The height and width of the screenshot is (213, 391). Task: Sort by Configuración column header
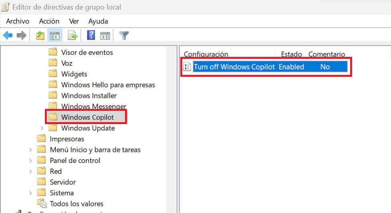[206, 54]
